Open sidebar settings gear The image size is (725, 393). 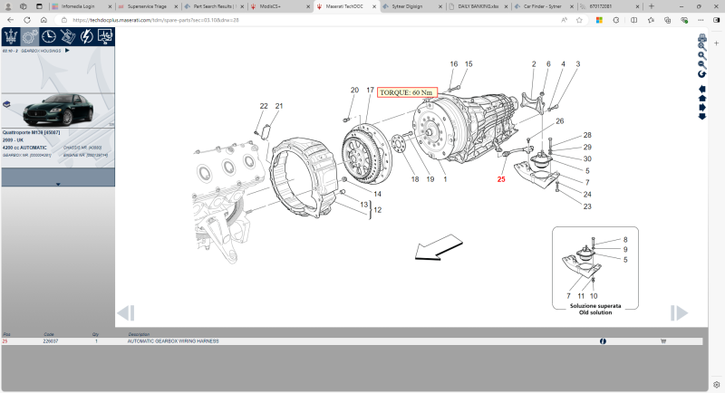717,384
